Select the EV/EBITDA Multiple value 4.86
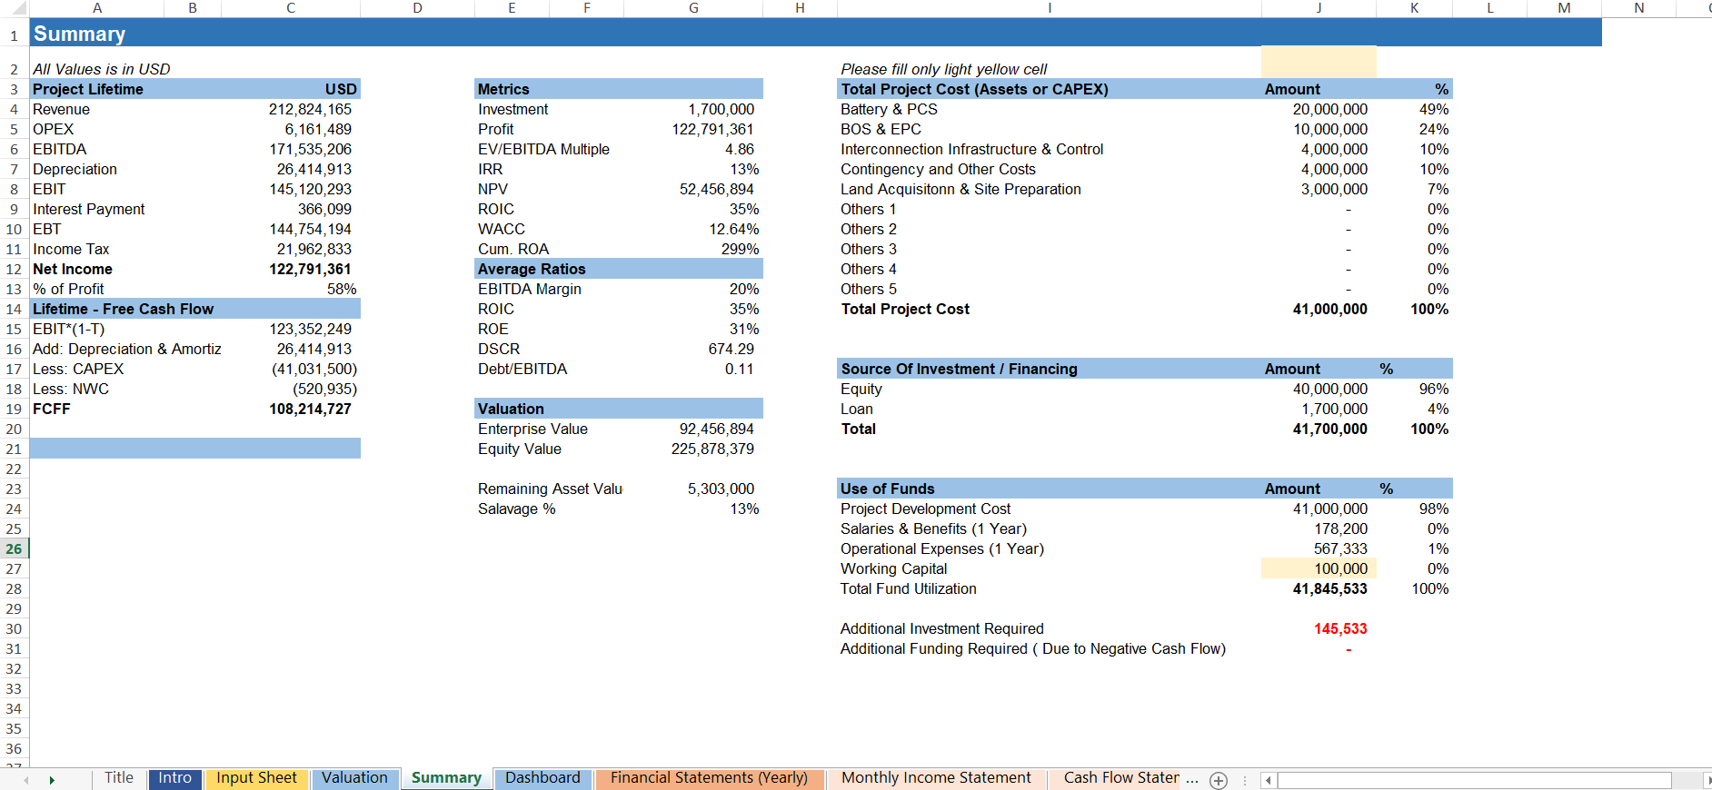Image resolution: width=1712 pixels, height=790 pixels. 740,149
